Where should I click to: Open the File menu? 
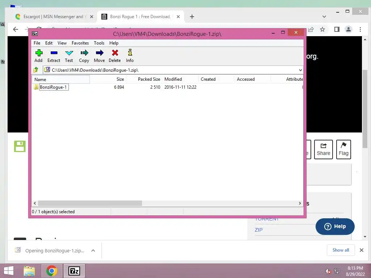pyautogui.click(x=37, y=43)
